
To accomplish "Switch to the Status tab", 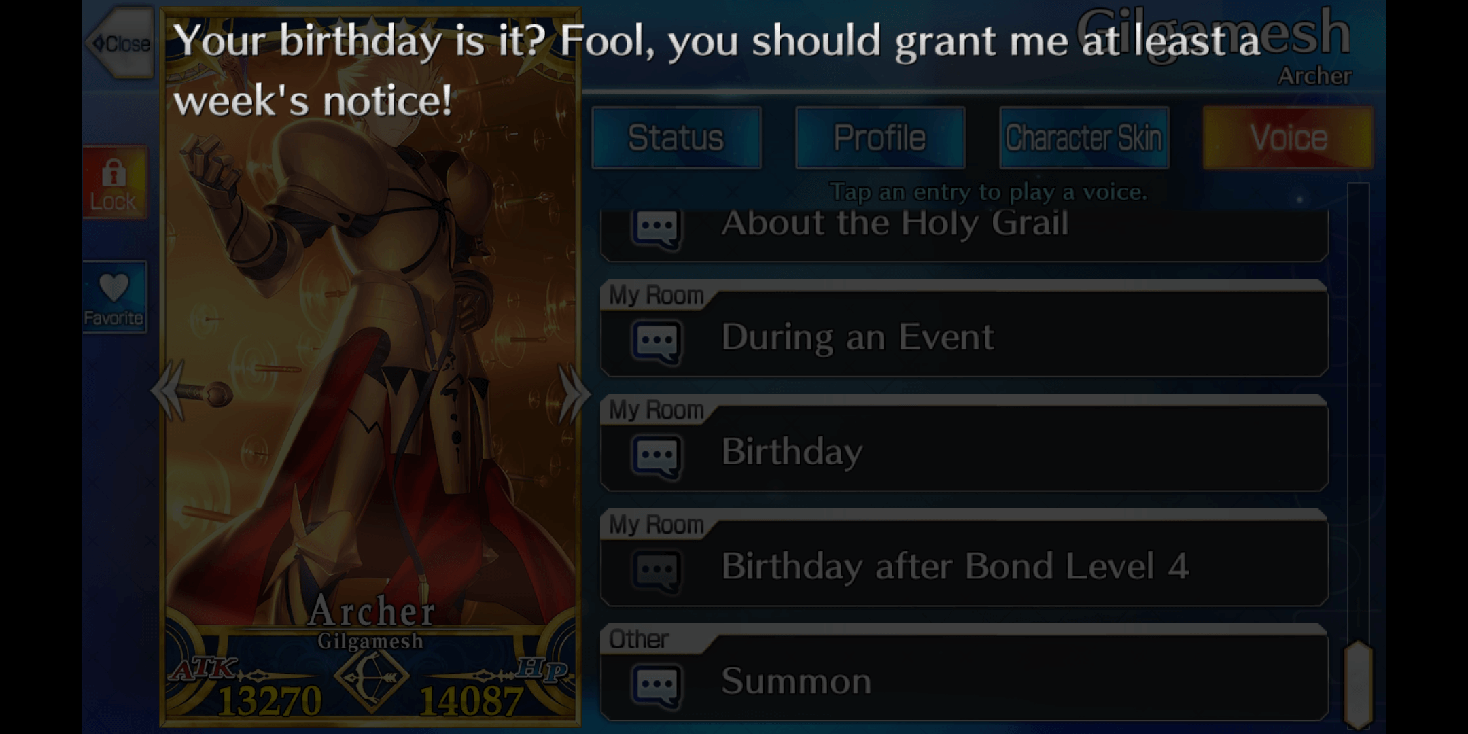I will click(676, 138).
